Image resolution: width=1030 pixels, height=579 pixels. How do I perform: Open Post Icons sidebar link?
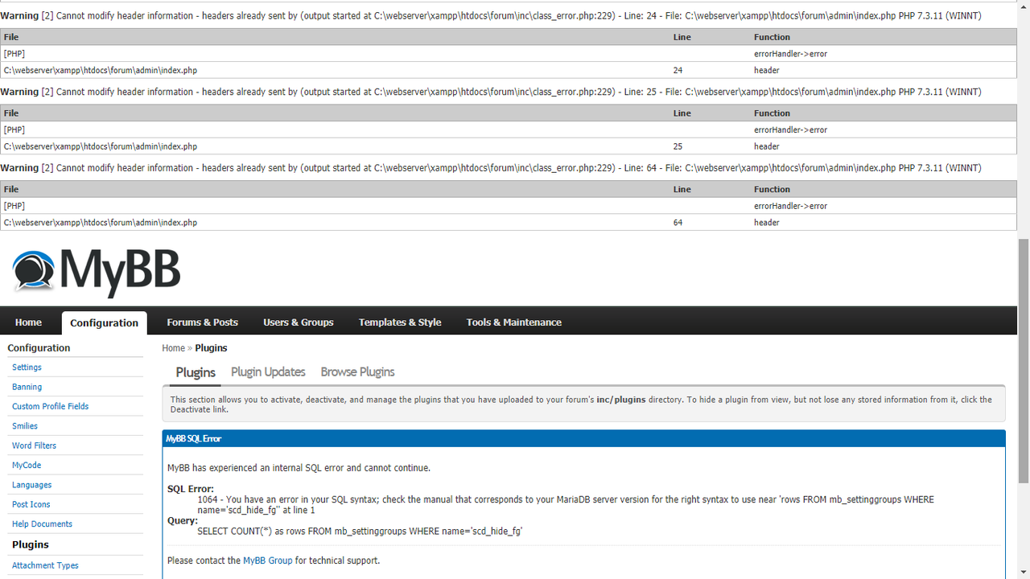[x=31, y=504]
